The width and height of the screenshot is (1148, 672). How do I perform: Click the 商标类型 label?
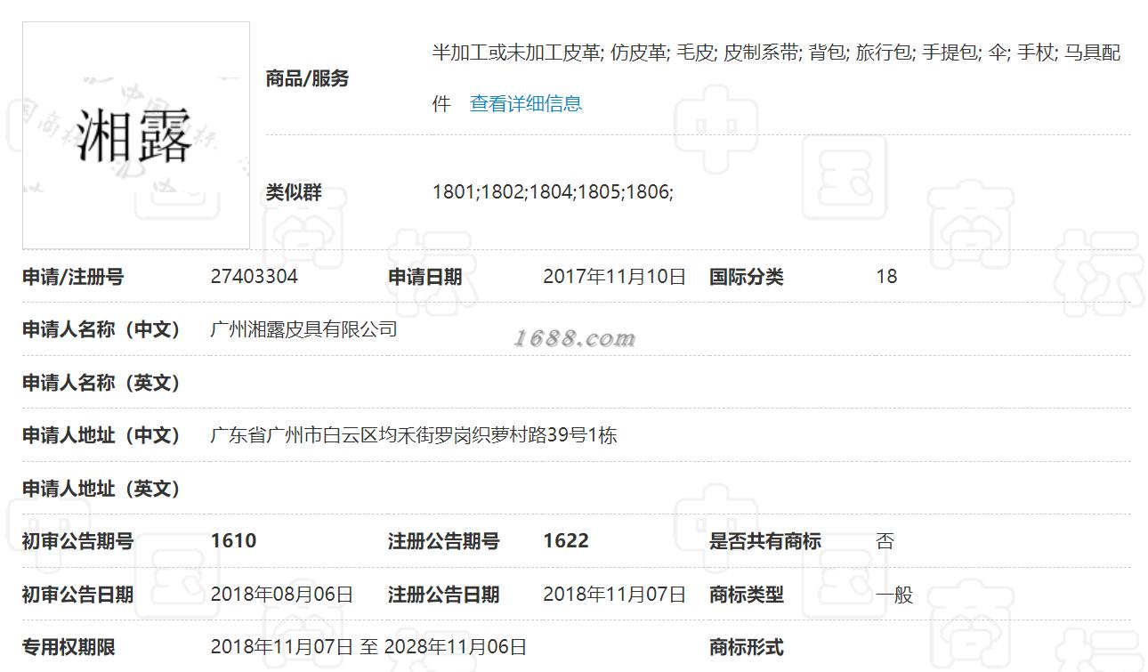(747, 595)
